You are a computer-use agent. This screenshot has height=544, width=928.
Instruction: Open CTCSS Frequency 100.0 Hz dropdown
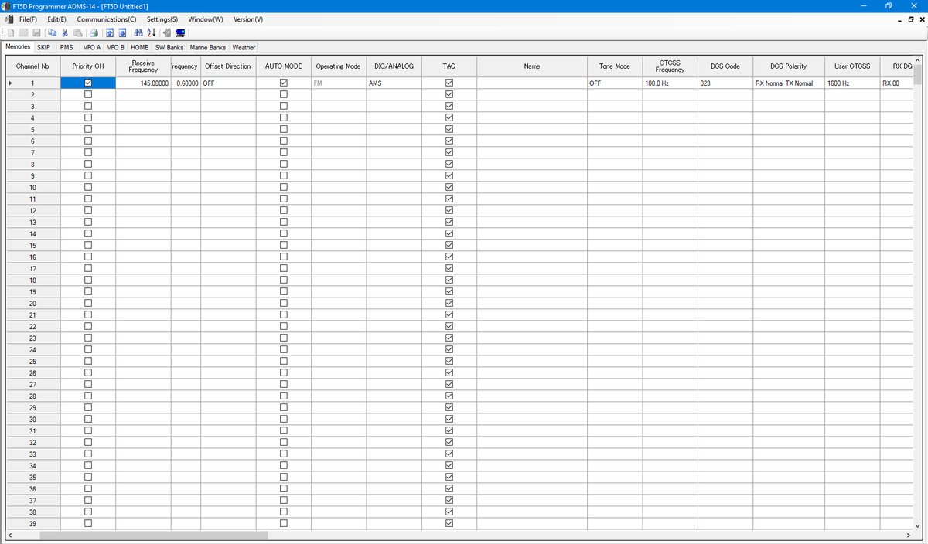coord(670,83)
